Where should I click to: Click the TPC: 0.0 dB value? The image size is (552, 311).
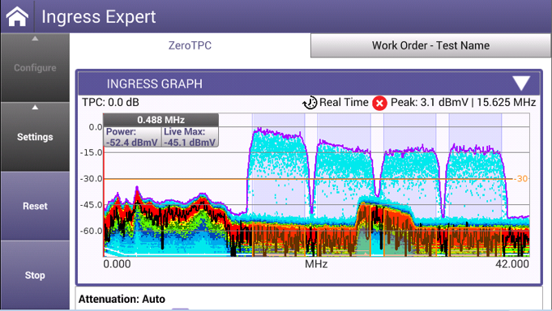coord(110,102)
